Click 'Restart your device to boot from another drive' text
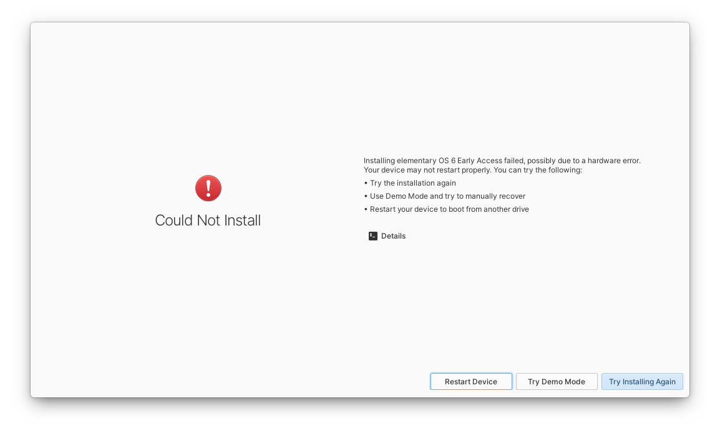The width and height of the screenshot is (720, 436). 449,209
